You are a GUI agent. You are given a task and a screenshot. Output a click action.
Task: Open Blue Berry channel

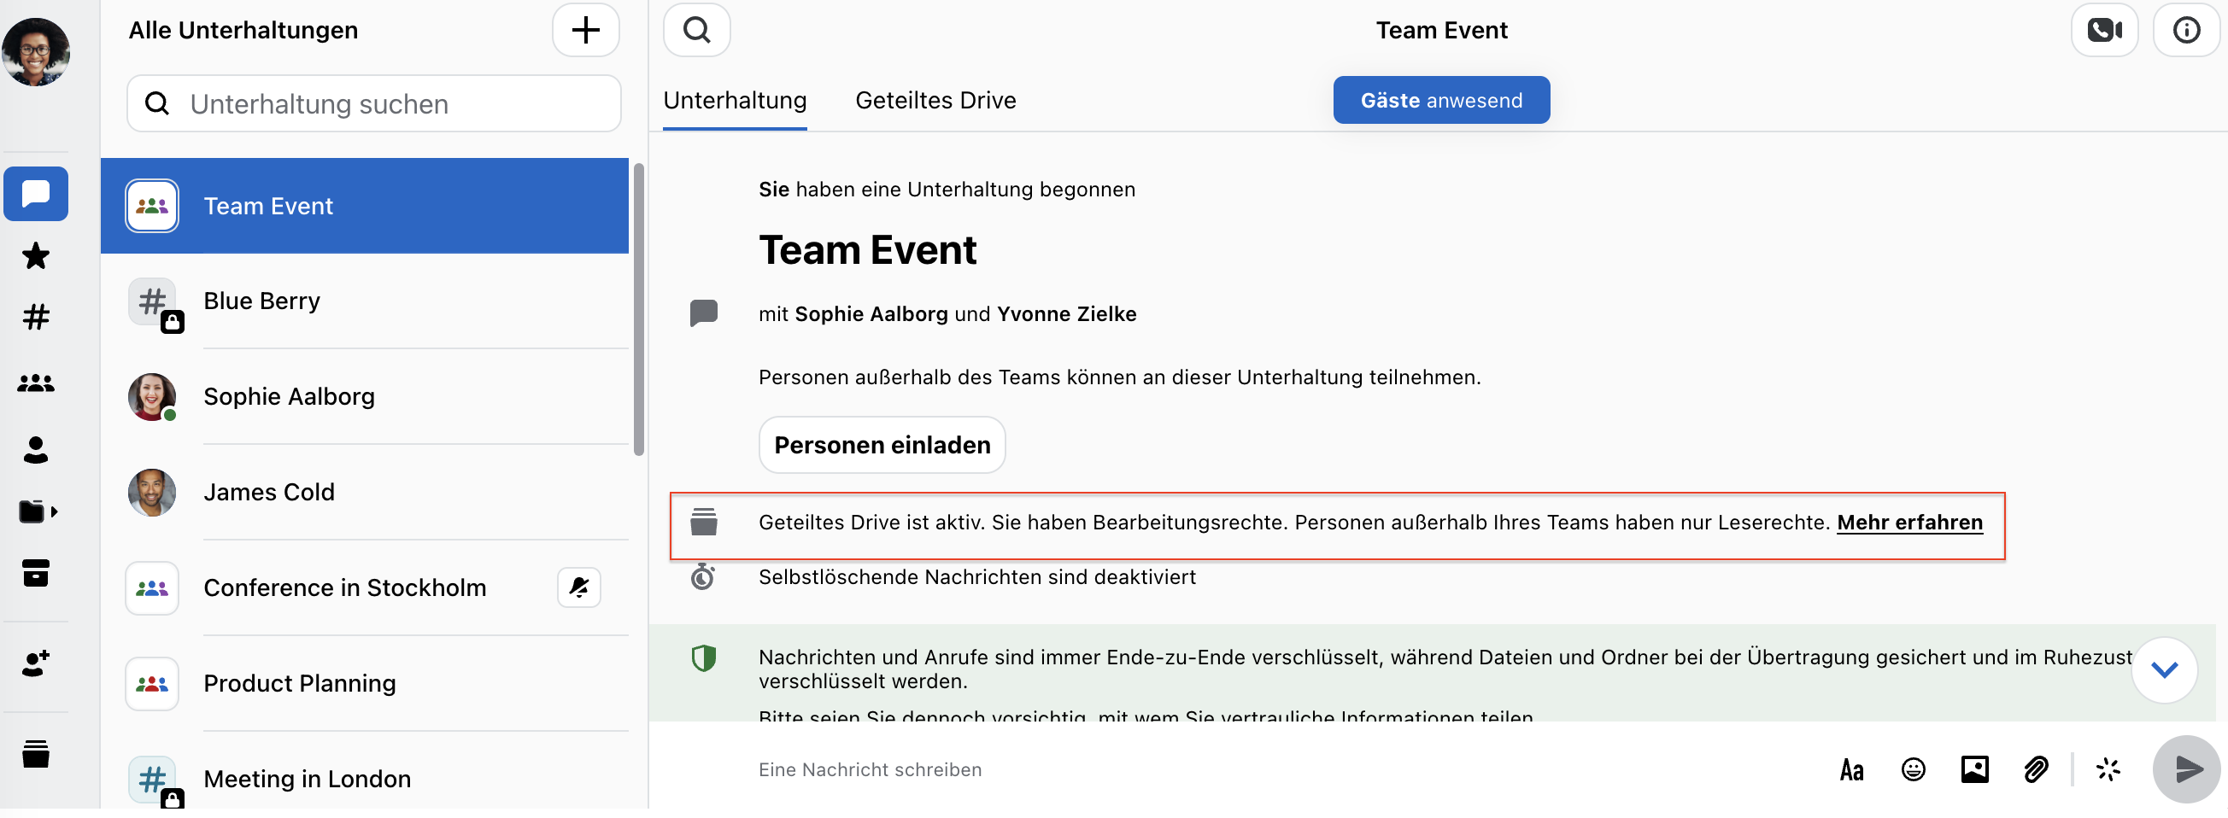click(364, 301)
